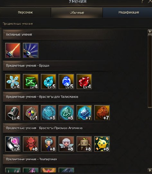
Task: Click the scrollbar up arrow
Action: coord(150,31)
